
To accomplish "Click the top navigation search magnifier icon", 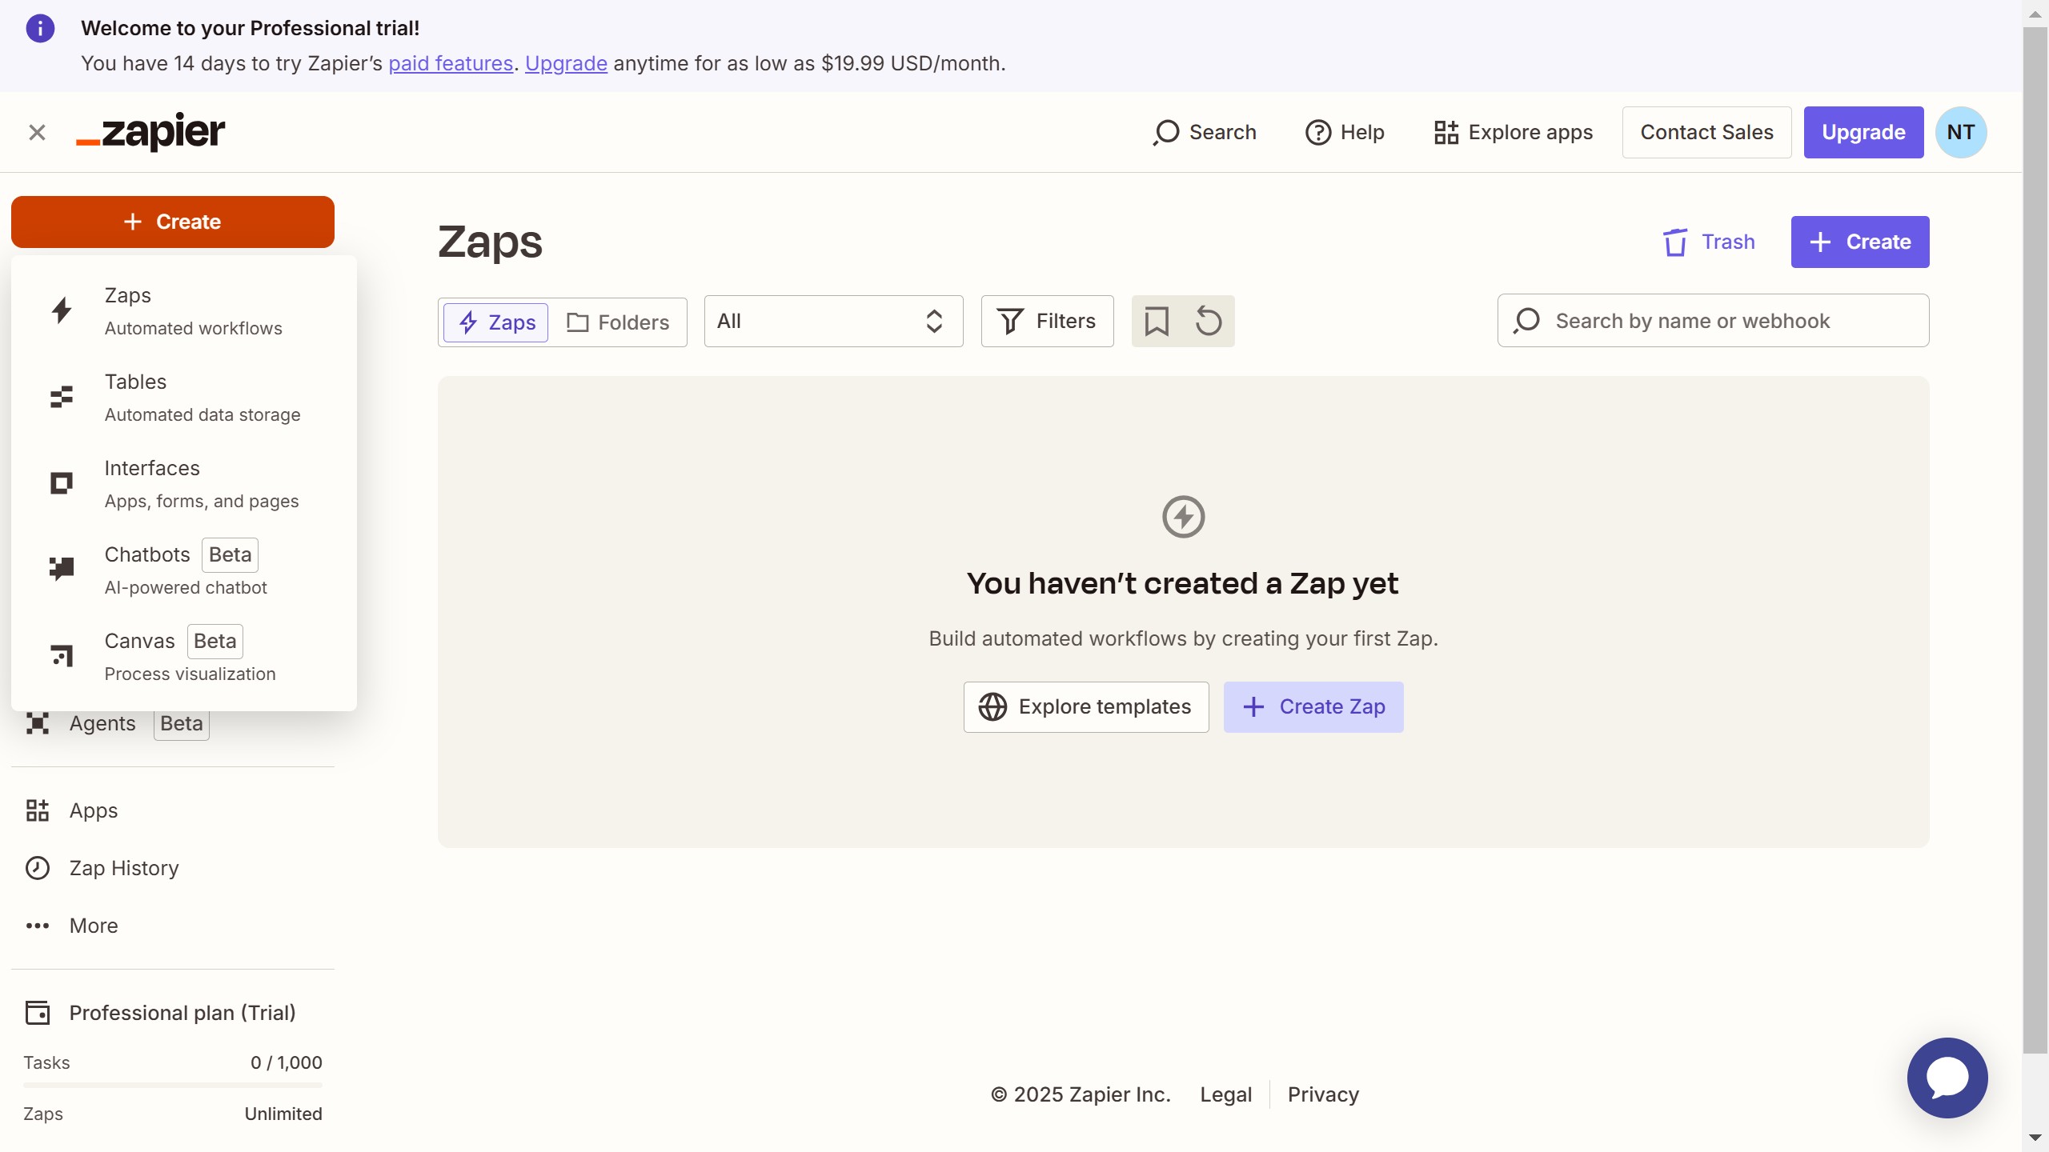I will pos(1166,132).
